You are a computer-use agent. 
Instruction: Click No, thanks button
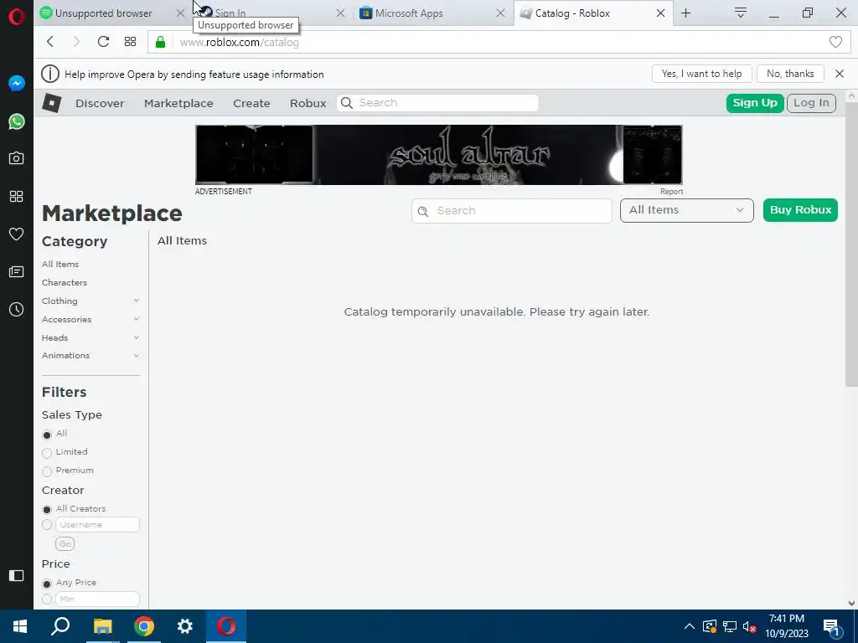click(790, 74)
